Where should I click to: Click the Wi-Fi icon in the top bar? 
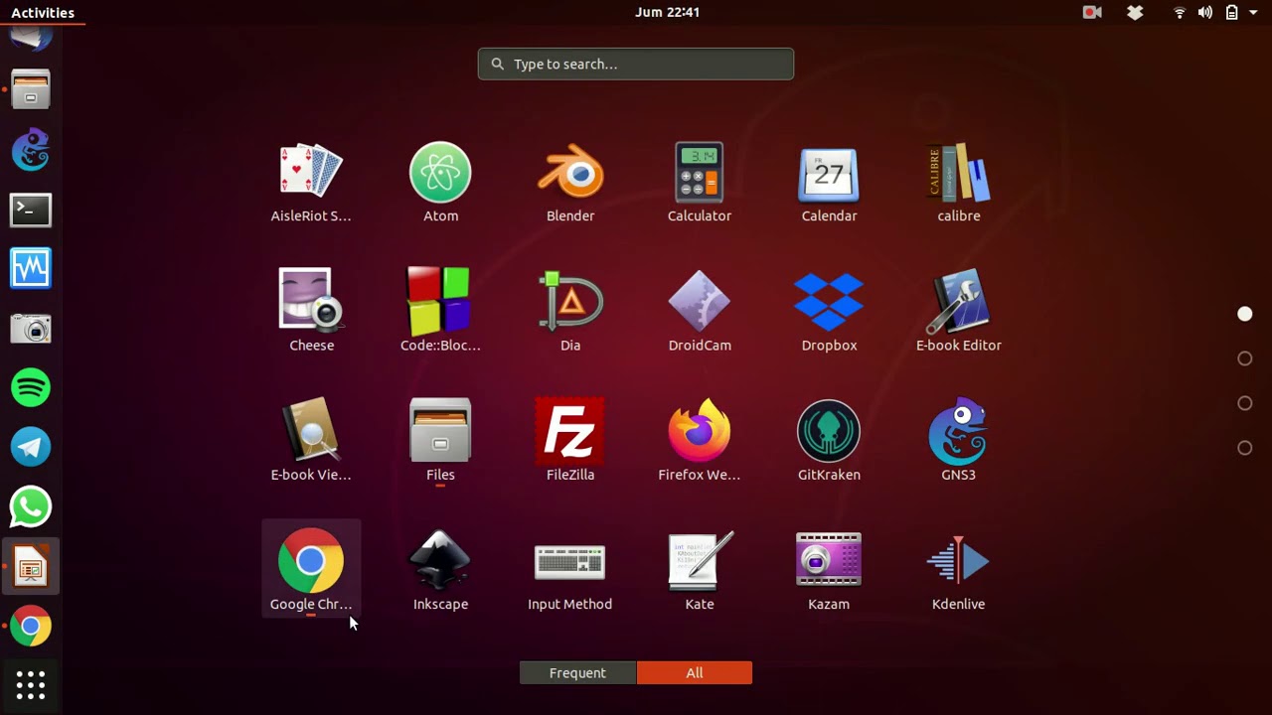coord(1180,13)
